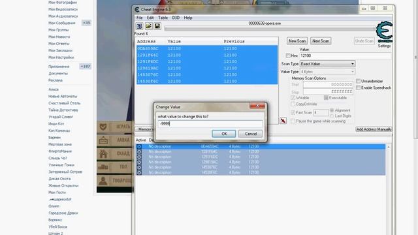Click the New Scan button

point(297,41)
